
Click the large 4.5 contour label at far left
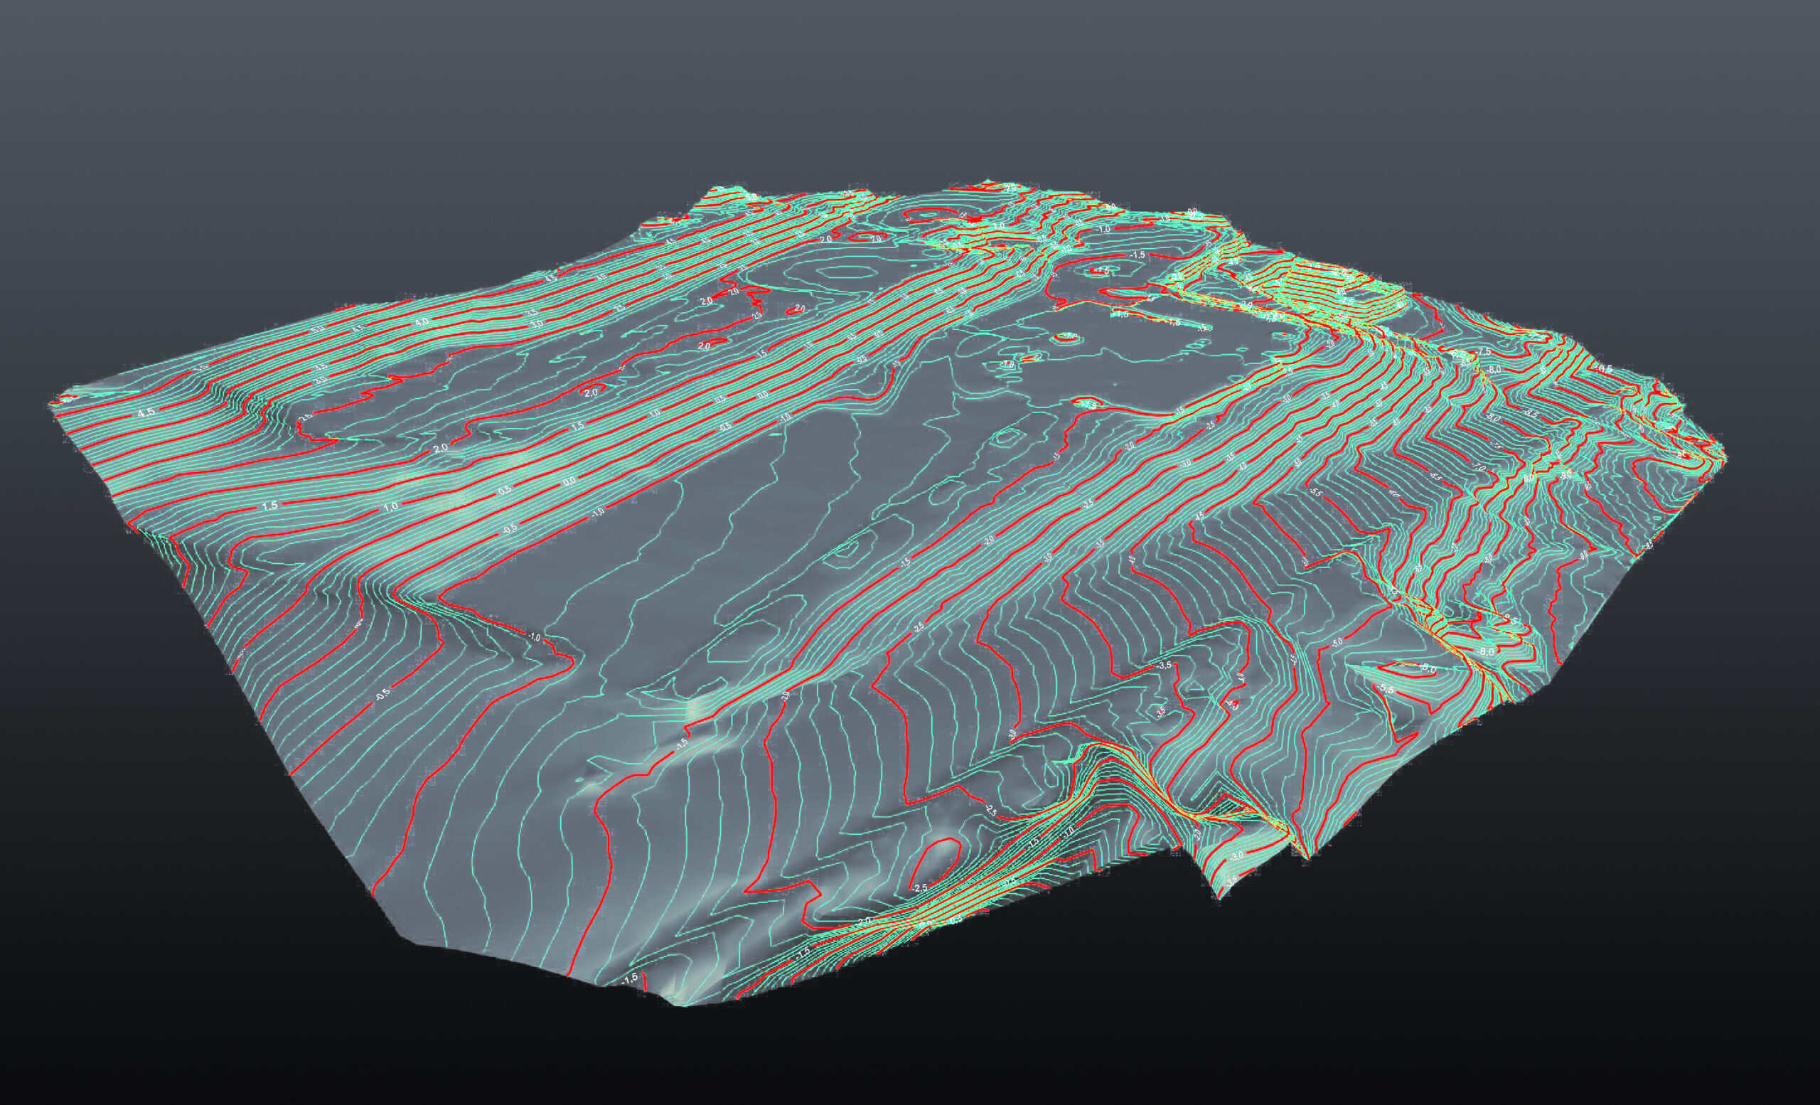[146, 412]
